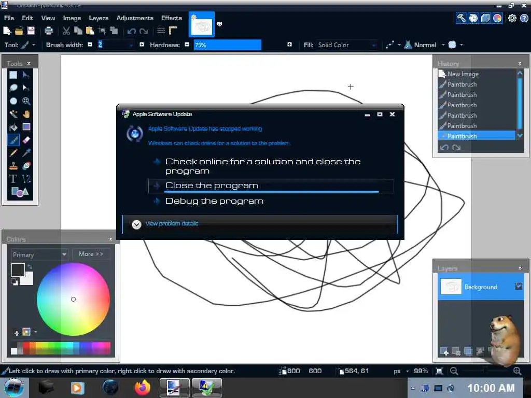Open the View menu
Screen dimensions: 531x398
48,18
